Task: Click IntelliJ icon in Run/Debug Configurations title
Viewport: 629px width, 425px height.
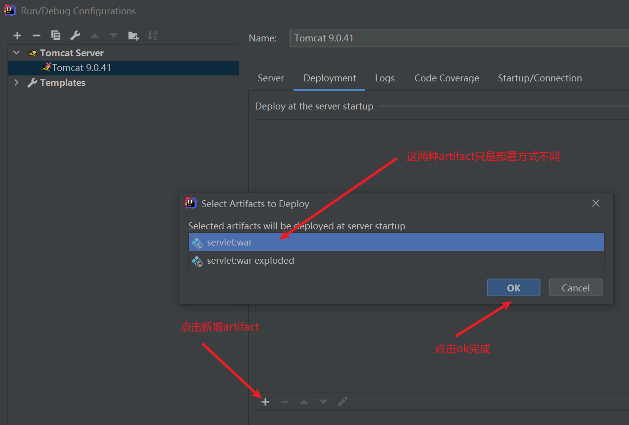Action: pyautogui.click(x=10, y=10)
